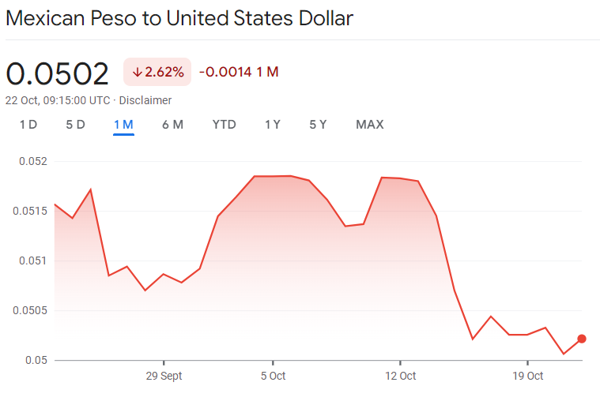Select the 1 D time range tab
Image resolution: width=600 pixels, height=401 pixels.
click(28, 125)
